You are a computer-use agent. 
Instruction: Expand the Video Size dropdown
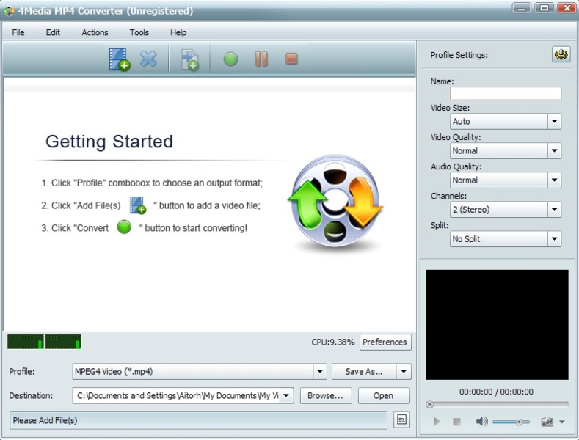click(x=554, y=122)
